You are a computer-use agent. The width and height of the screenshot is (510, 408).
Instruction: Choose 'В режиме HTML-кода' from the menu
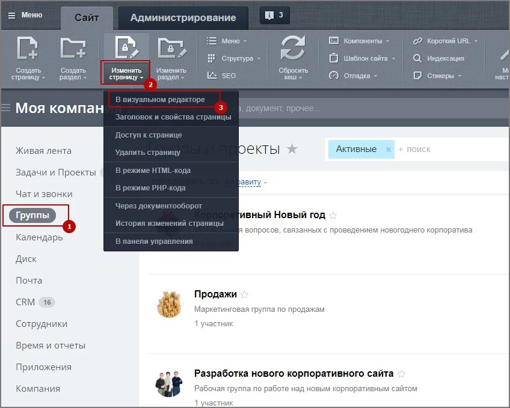coord(153,170)
